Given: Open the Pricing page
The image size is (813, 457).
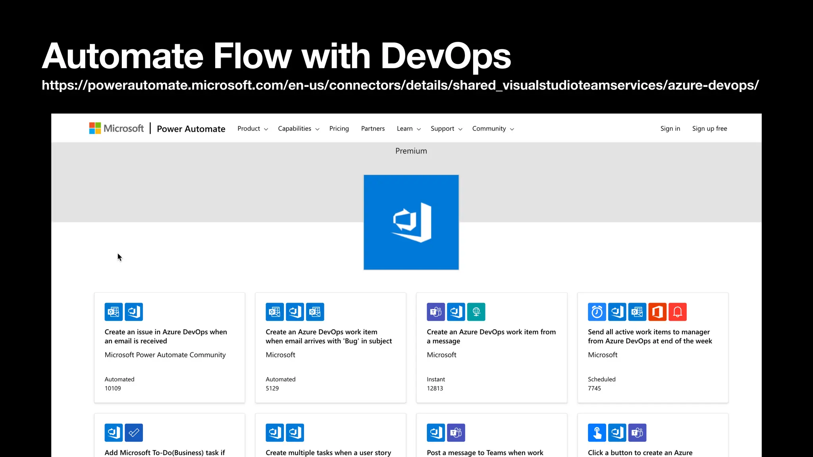Looking at the screenshot, I should 339,129.
